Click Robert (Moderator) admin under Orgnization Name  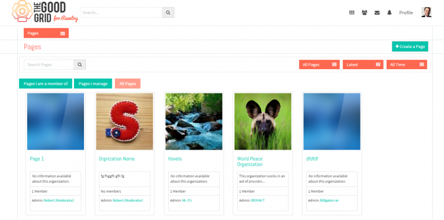(x=128, y=200)
